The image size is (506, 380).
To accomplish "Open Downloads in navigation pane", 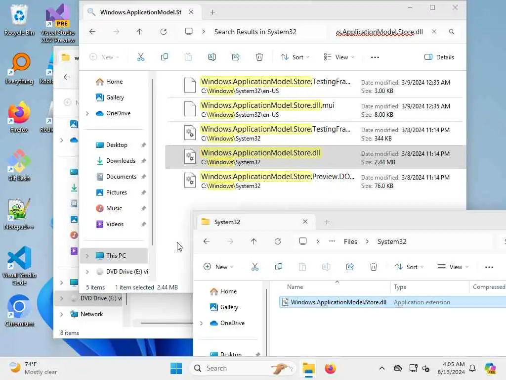I will point(121,161).
